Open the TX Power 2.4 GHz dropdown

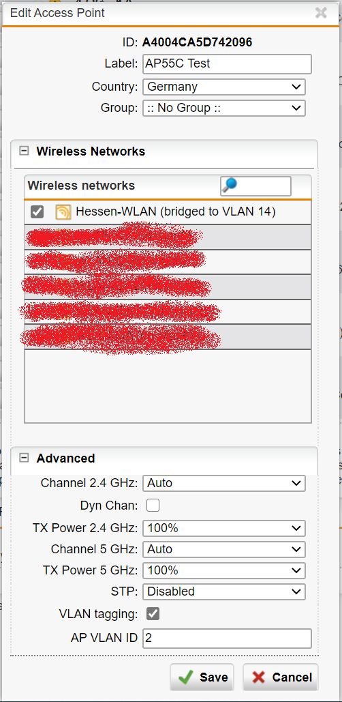(x=224, y=528)
